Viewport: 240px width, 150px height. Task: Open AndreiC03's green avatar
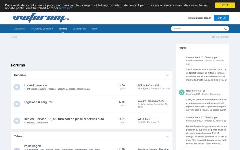click(x=182, y=92)
